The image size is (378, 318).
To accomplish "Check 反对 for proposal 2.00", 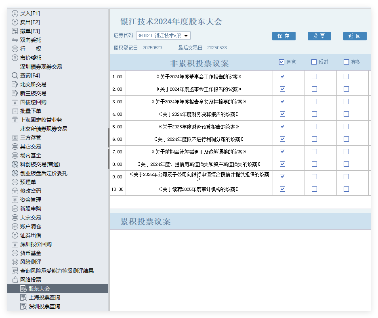I will tap(314, 89).
